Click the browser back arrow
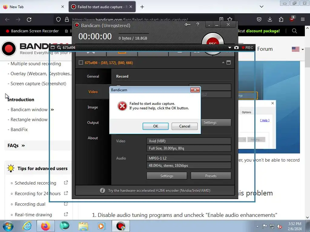 [7, 20]
